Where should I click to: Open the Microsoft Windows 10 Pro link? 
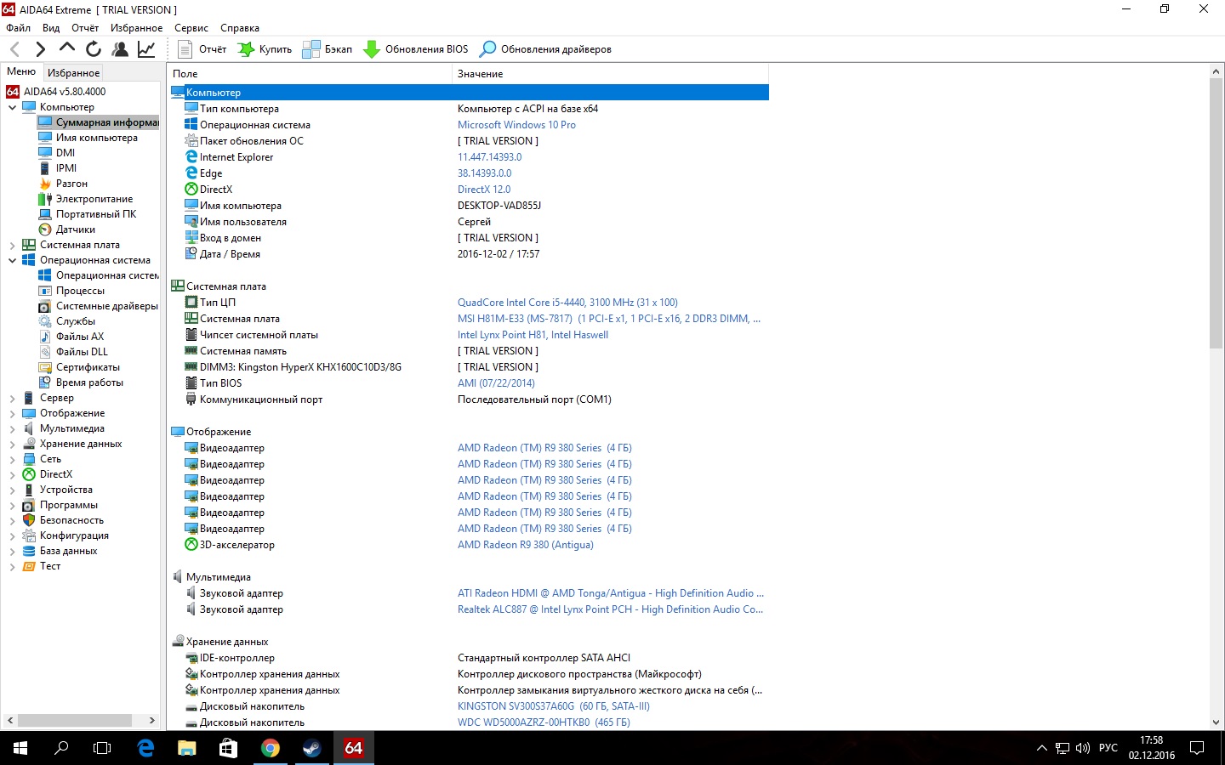(516, 125)
